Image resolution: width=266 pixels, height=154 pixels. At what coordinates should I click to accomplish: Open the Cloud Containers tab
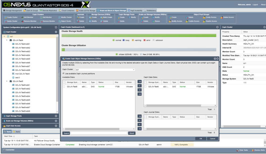pos(66,11)
